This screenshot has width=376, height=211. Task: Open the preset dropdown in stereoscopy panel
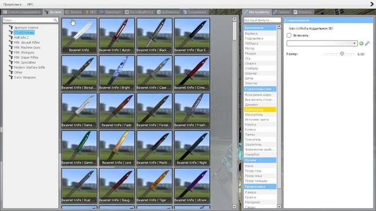click(322, 43)
